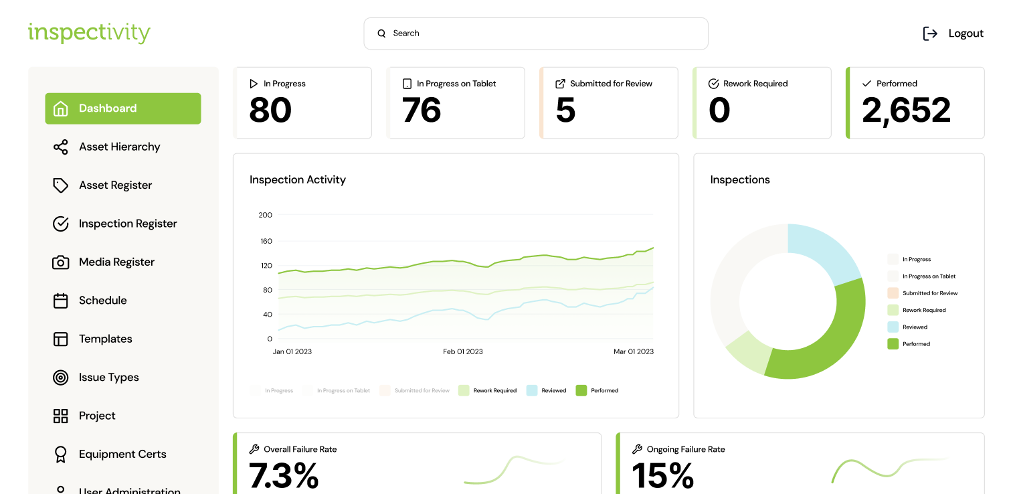Click the light blue Reviewed donut segment

point(824,251)
